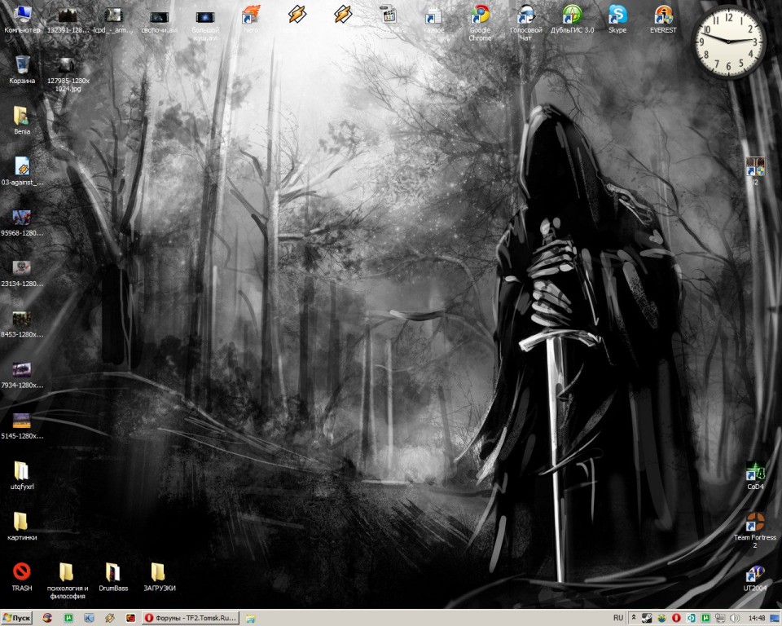This screenshot has height=626, width=782.
Task: Open the DrumBass folder
Action: tap(113, 576)
